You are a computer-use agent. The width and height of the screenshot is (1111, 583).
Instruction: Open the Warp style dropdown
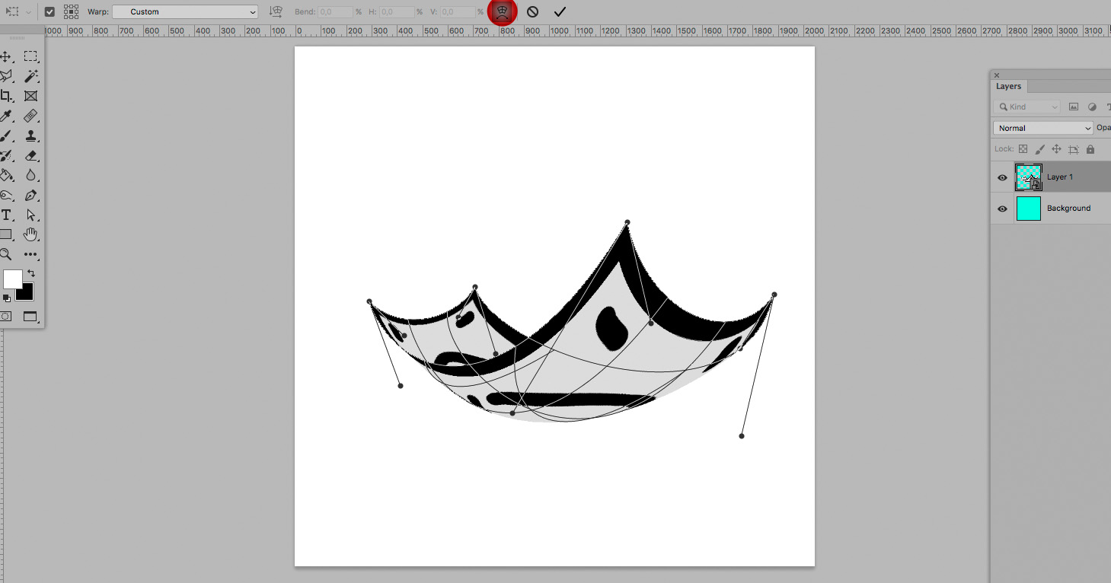[185, 11]
